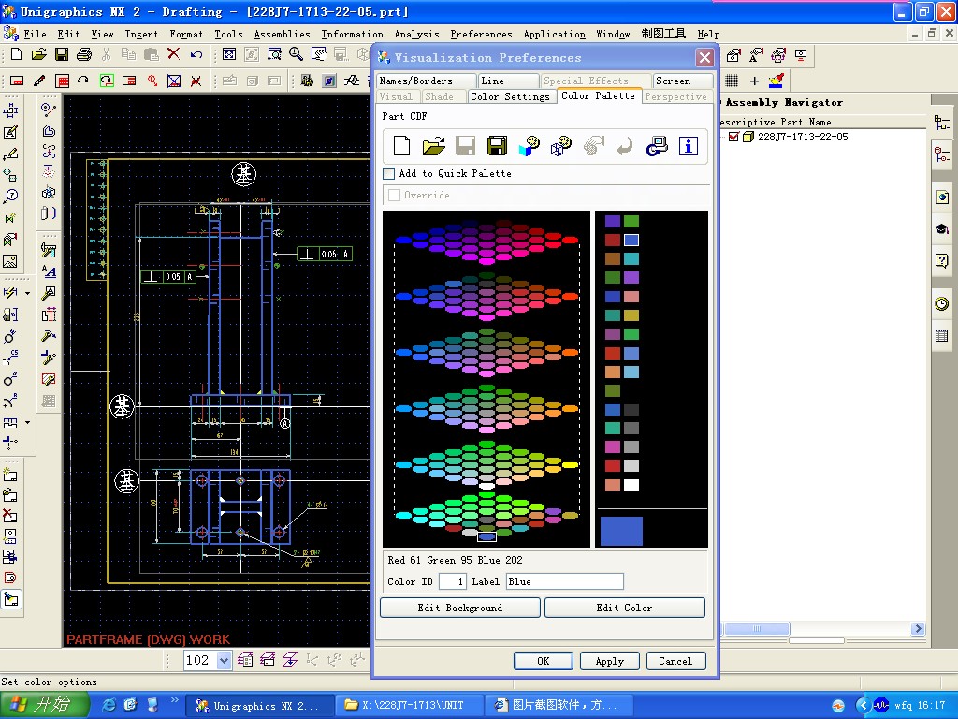Click the dark floppy disk icon in Part CDF
The height and width of the screenshot is (719, 958).
(x=497, y=145)
